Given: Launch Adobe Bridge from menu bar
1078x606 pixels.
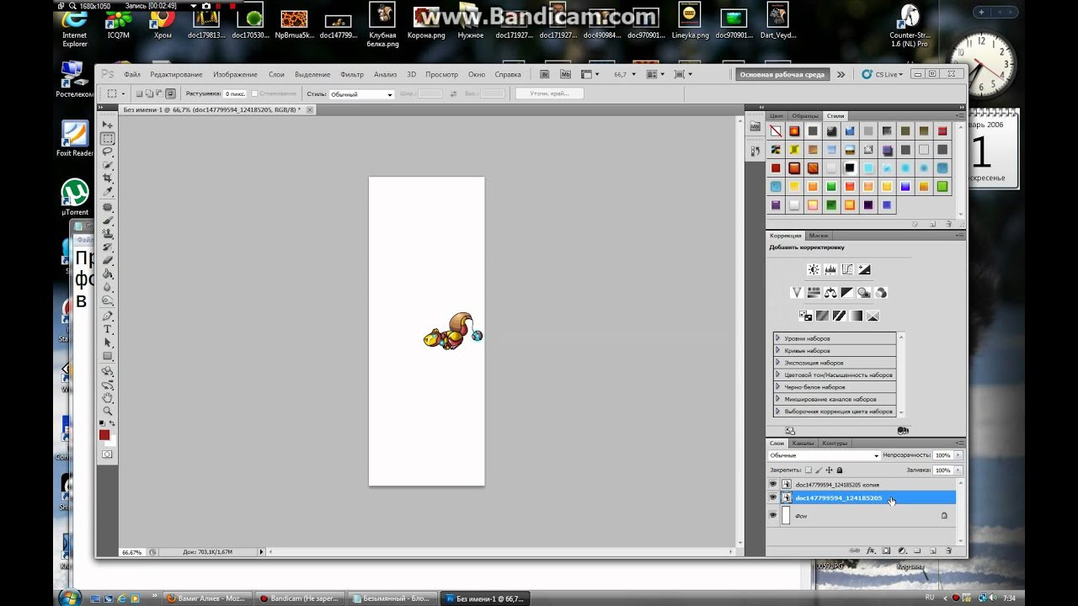Looking at the screenshot, I should click(x=544, y=74).
